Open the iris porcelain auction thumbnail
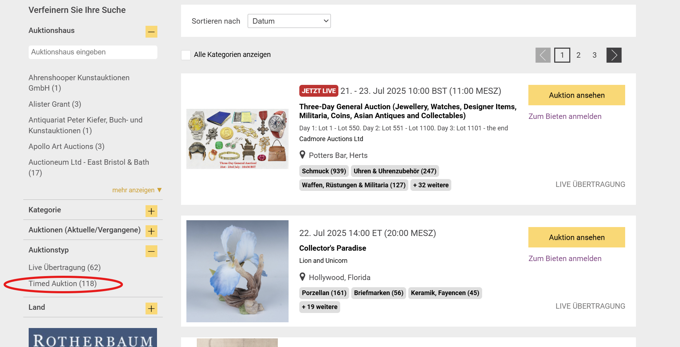 coord(237,271)
